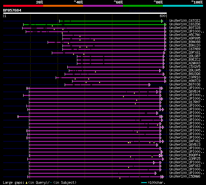Click the 600 end position label
206x185 pixels.
point(163,16)
